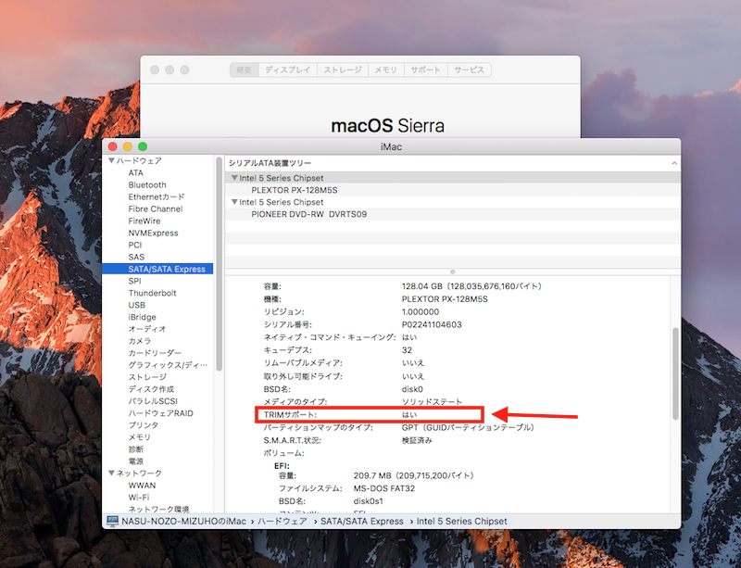Open ATA in the hardware sidebar
741x568 pixels.
click(x=135, y=173)
